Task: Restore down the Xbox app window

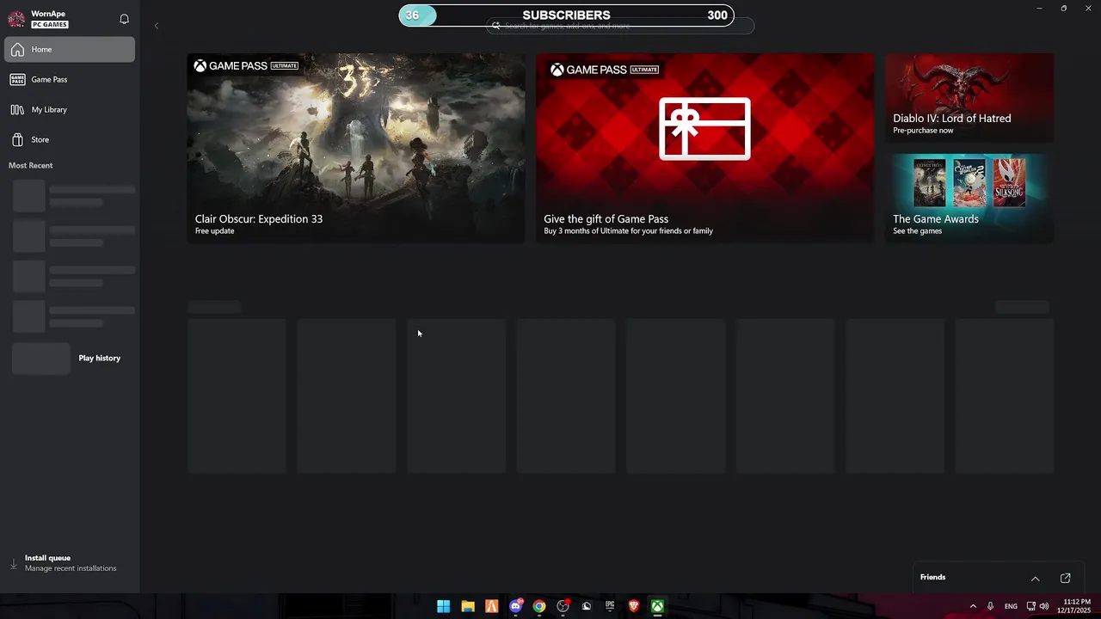Action: (x=1064, y=9)
